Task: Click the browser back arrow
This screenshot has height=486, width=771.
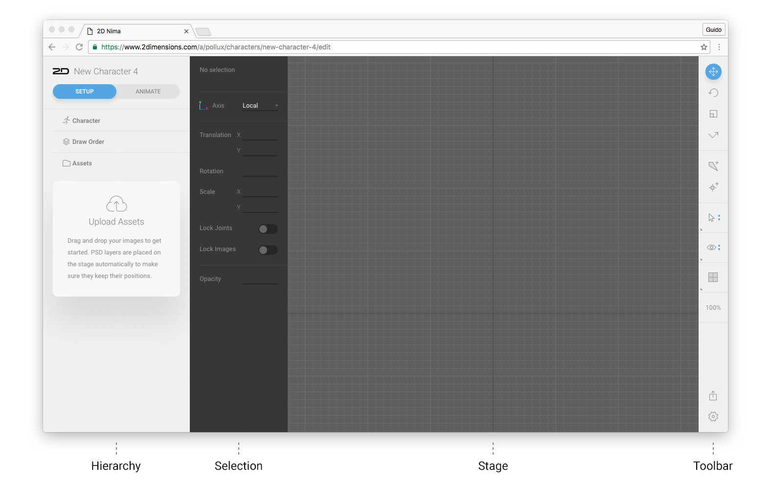Action: click(52, 47)
